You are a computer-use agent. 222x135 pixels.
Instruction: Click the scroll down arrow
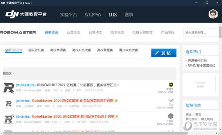220,129
